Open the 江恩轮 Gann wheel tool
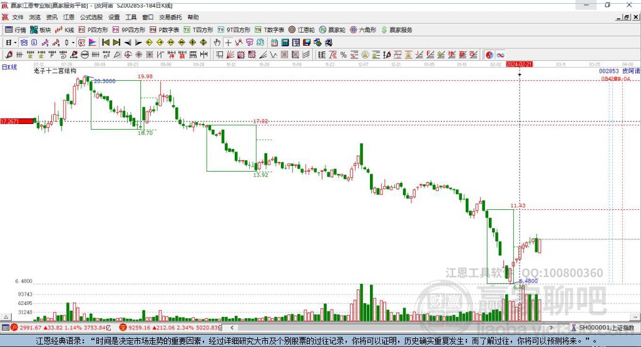Viewport: 641px width, 347px height. (x=302, y=30)
